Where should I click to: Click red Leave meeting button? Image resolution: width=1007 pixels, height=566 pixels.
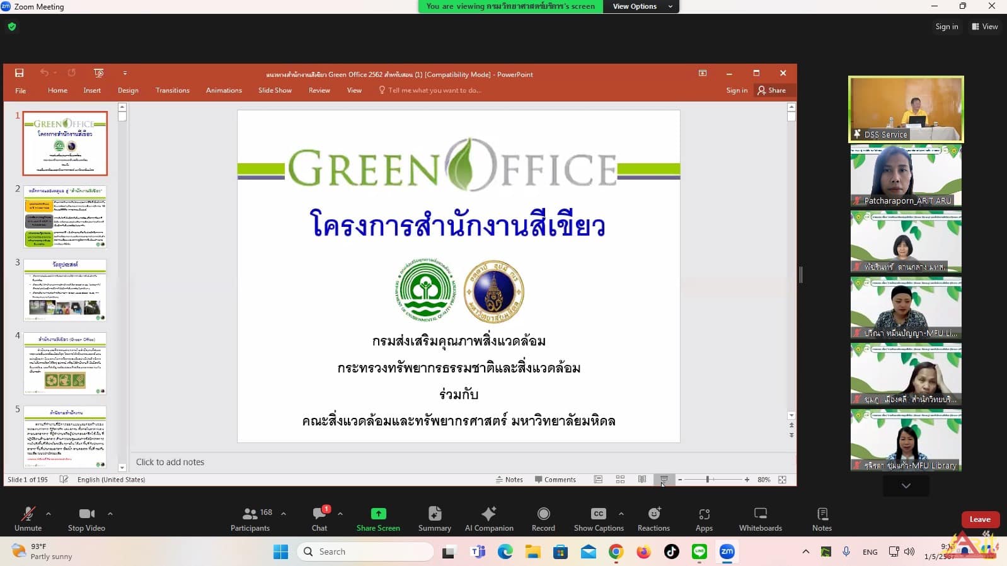pos(980,519)
